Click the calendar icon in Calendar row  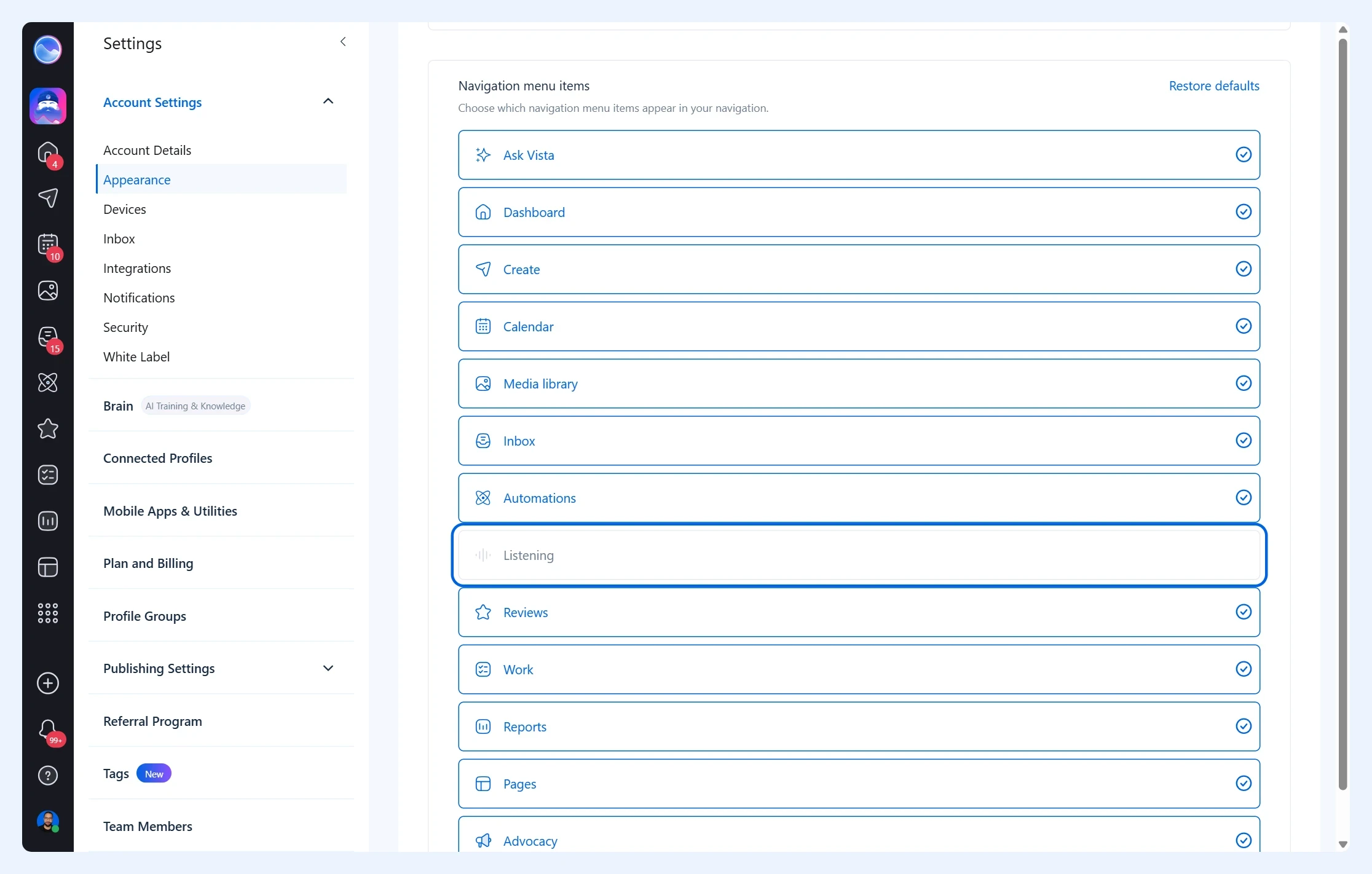coord(483,326)
